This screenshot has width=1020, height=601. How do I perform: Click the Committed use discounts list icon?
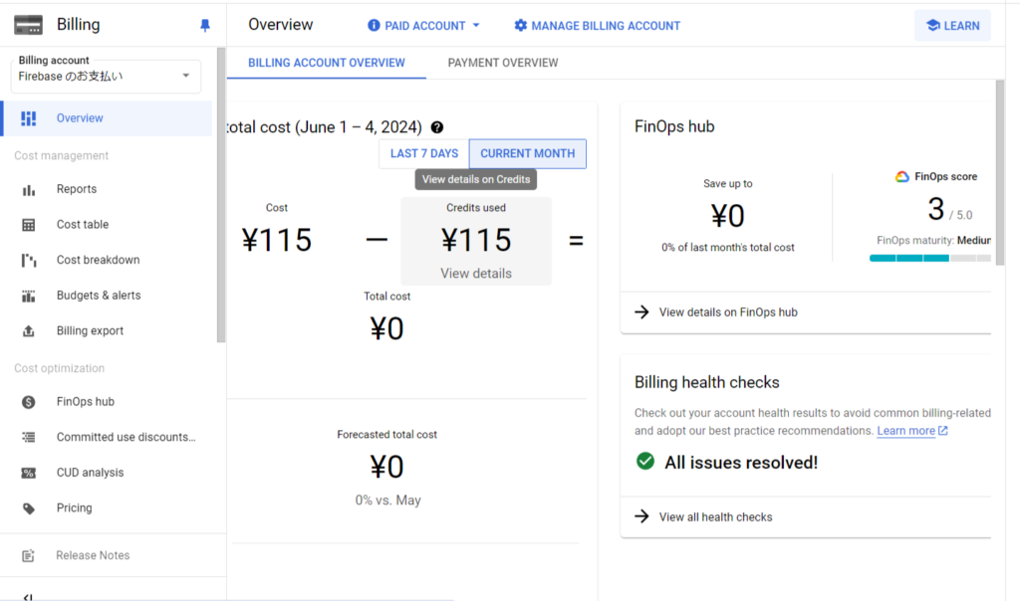(x=28, y=437)
